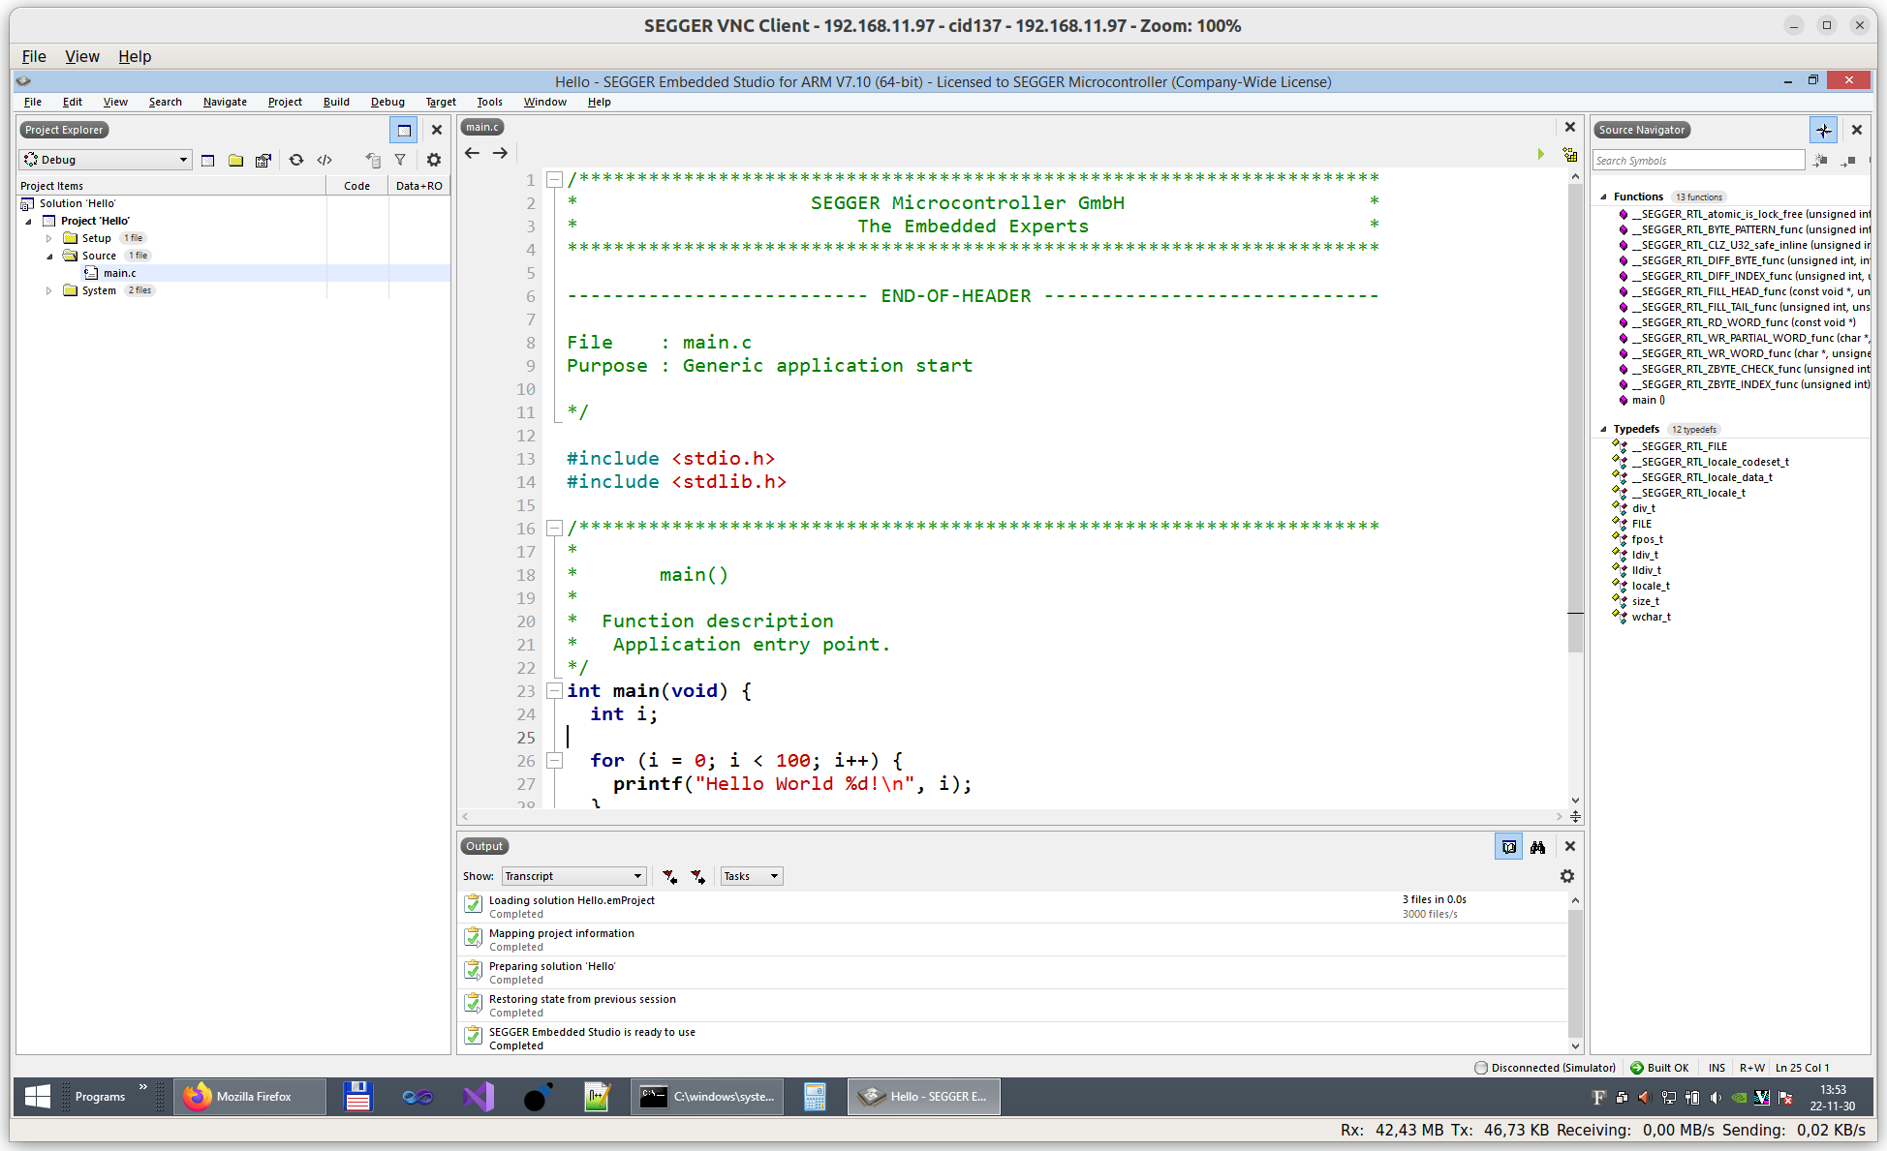Collapse Project 'Hello' tree node
This screenshot has height=1151, width=1887.
[29, 221]
